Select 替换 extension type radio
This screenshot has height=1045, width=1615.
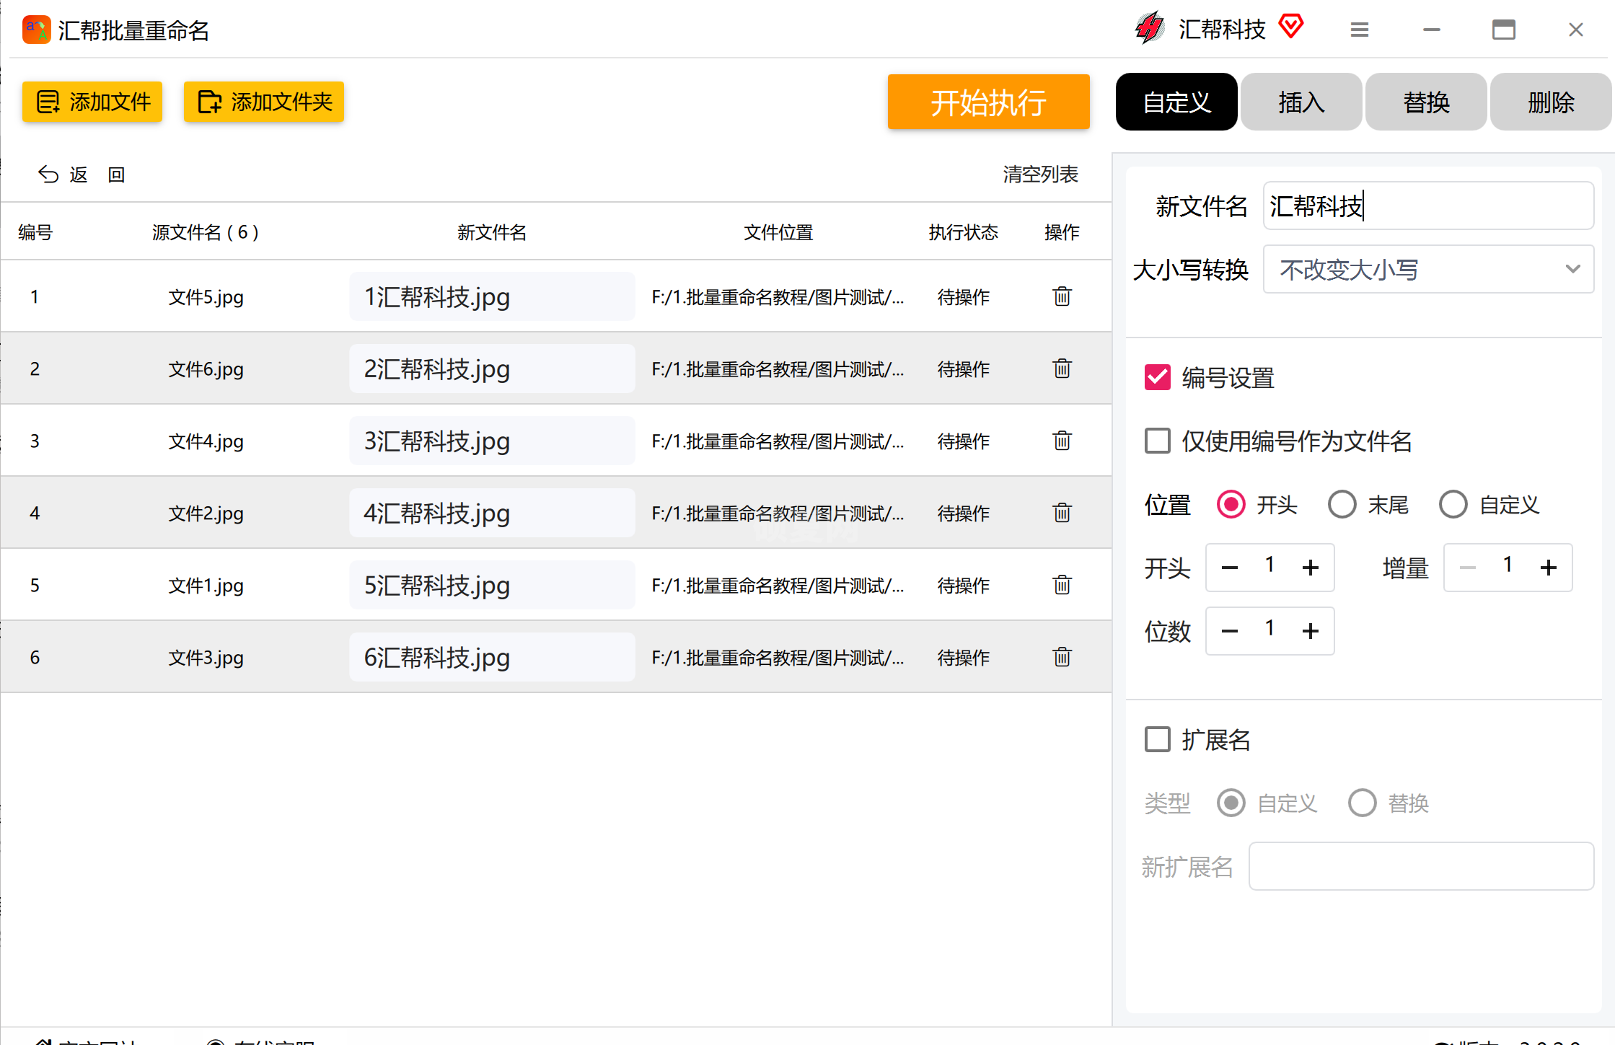pos(1363,803)
